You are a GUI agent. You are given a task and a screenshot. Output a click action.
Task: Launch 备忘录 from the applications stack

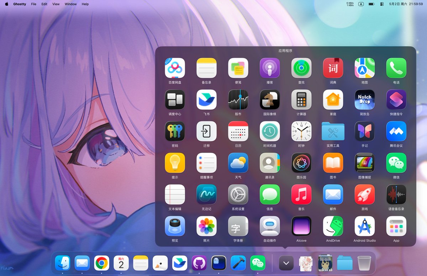(x=206, y=68)
